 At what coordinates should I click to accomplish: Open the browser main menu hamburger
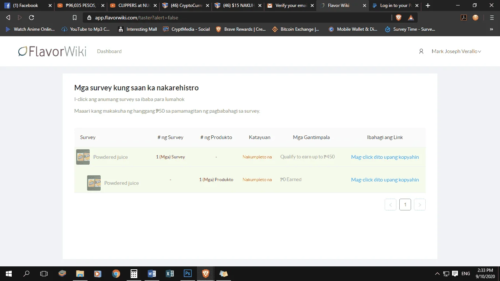492,18
